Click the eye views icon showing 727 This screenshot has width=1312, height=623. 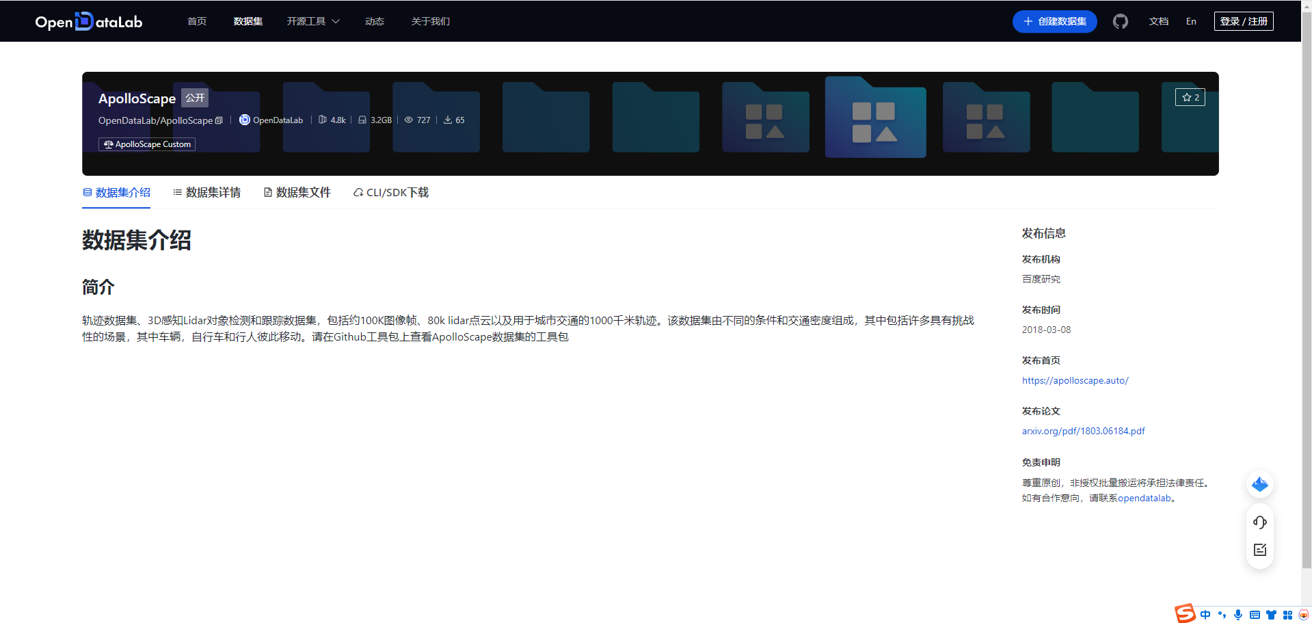coord(409,120)
